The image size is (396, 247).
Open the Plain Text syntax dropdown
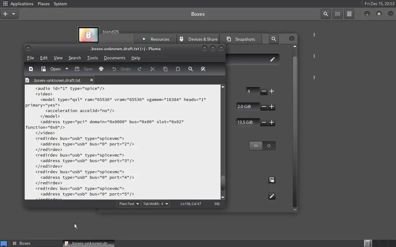tap(129, 204)
